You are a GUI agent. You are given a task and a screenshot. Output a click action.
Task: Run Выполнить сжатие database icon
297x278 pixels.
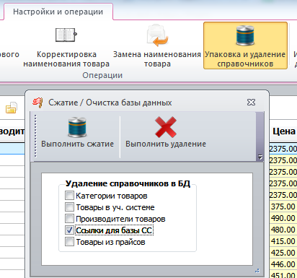point(77,127)
